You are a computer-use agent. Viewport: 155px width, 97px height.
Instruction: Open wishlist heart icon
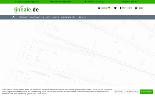pos(115,8)
